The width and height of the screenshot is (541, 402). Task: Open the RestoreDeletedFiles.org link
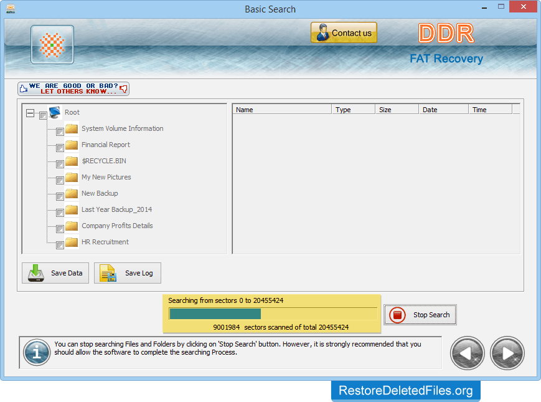click(406, 391)
